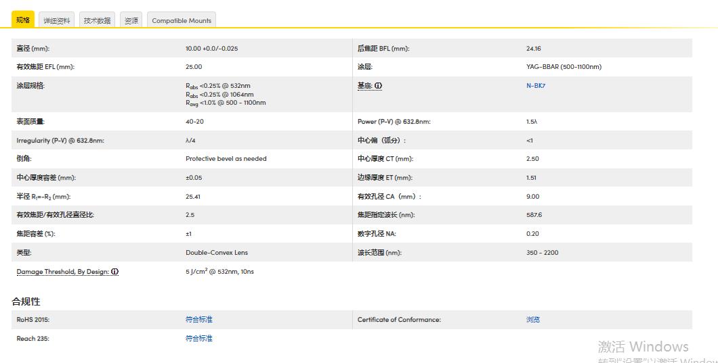Click the Ravg <1.0% @ 500 - 1100nm line
Viewport: 718px width, 363px height.
tap(226, 103)
